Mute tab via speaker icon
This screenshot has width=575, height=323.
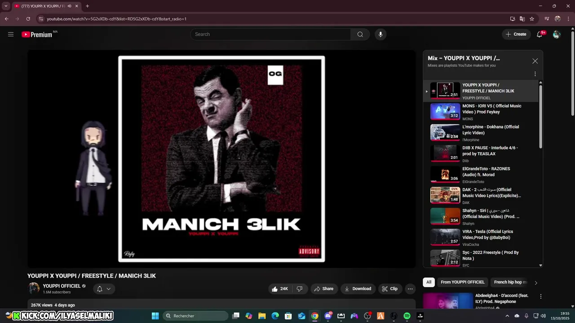pos(69,6)
